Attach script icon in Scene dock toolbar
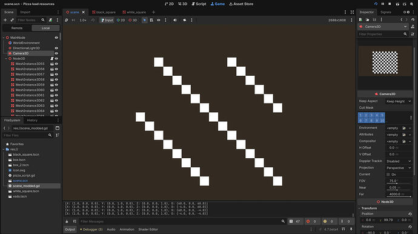The image size is (418, 234). click(51, 20)
